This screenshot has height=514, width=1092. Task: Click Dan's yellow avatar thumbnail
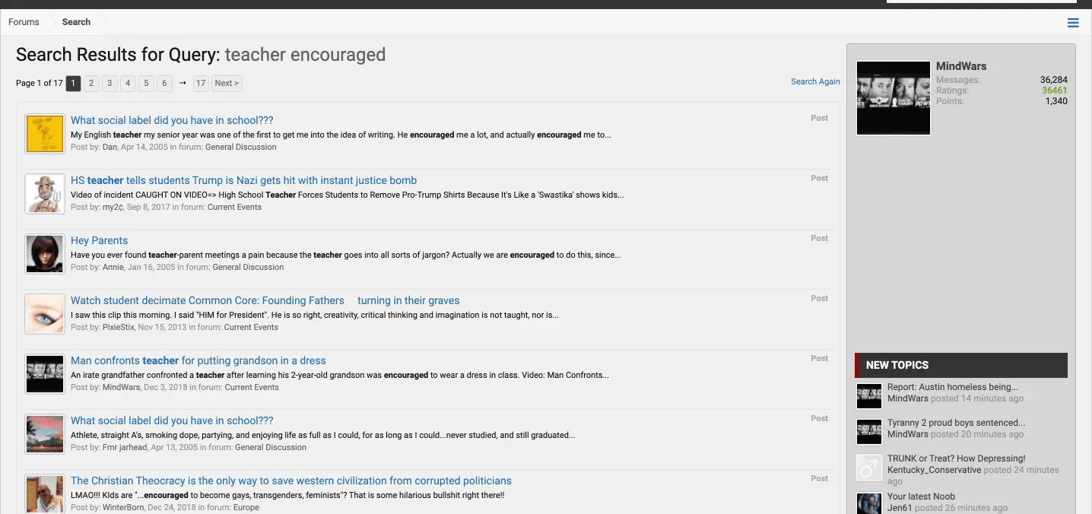click(x=44, y=134)
